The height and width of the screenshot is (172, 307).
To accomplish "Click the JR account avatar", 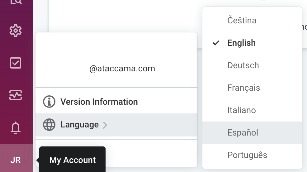I will (16, 160).
